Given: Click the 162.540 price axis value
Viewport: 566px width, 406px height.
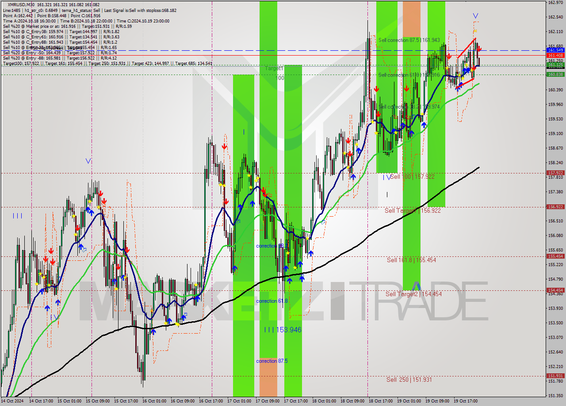Looking at the screenshot, I should point(555,17).
